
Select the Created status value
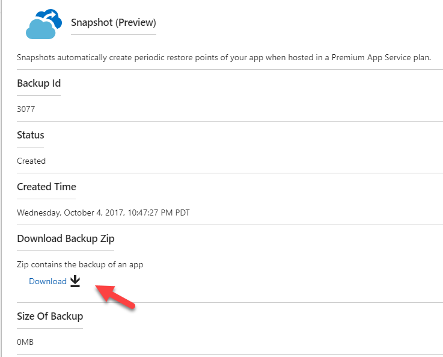pyautogui.click(x=31, y=161)
